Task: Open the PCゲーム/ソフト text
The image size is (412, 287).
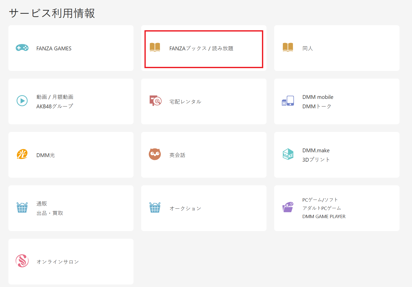Action: coord(320,200)
